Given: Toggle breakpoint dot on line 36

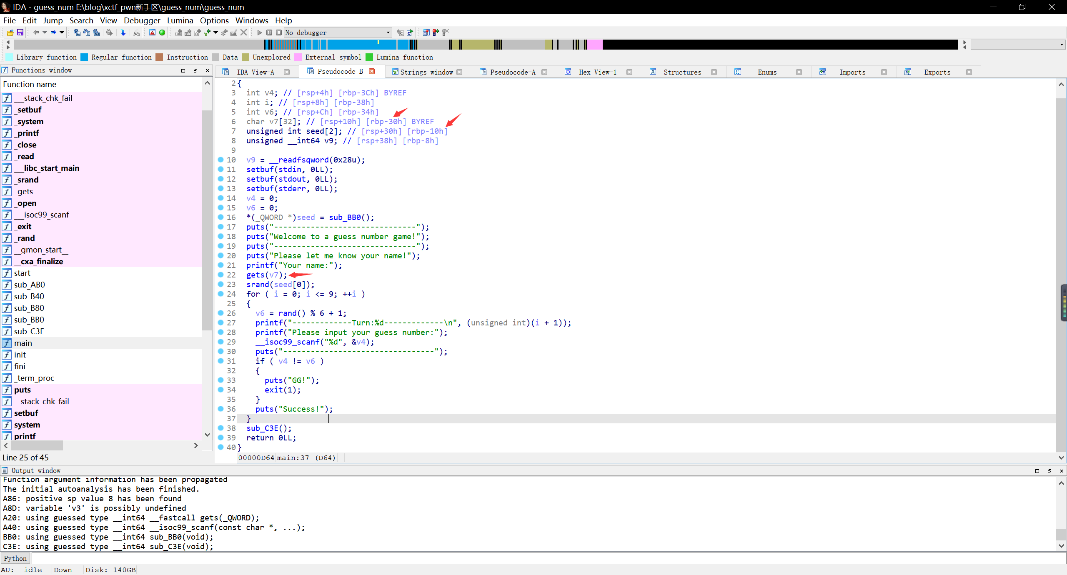Looking at the screenshot, I should tap(220, 409).
